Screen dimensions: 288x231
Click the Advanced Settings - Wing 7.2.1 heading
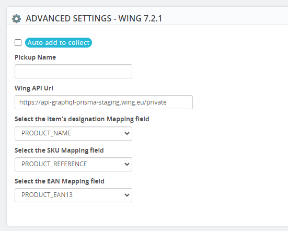pos(94,18)
